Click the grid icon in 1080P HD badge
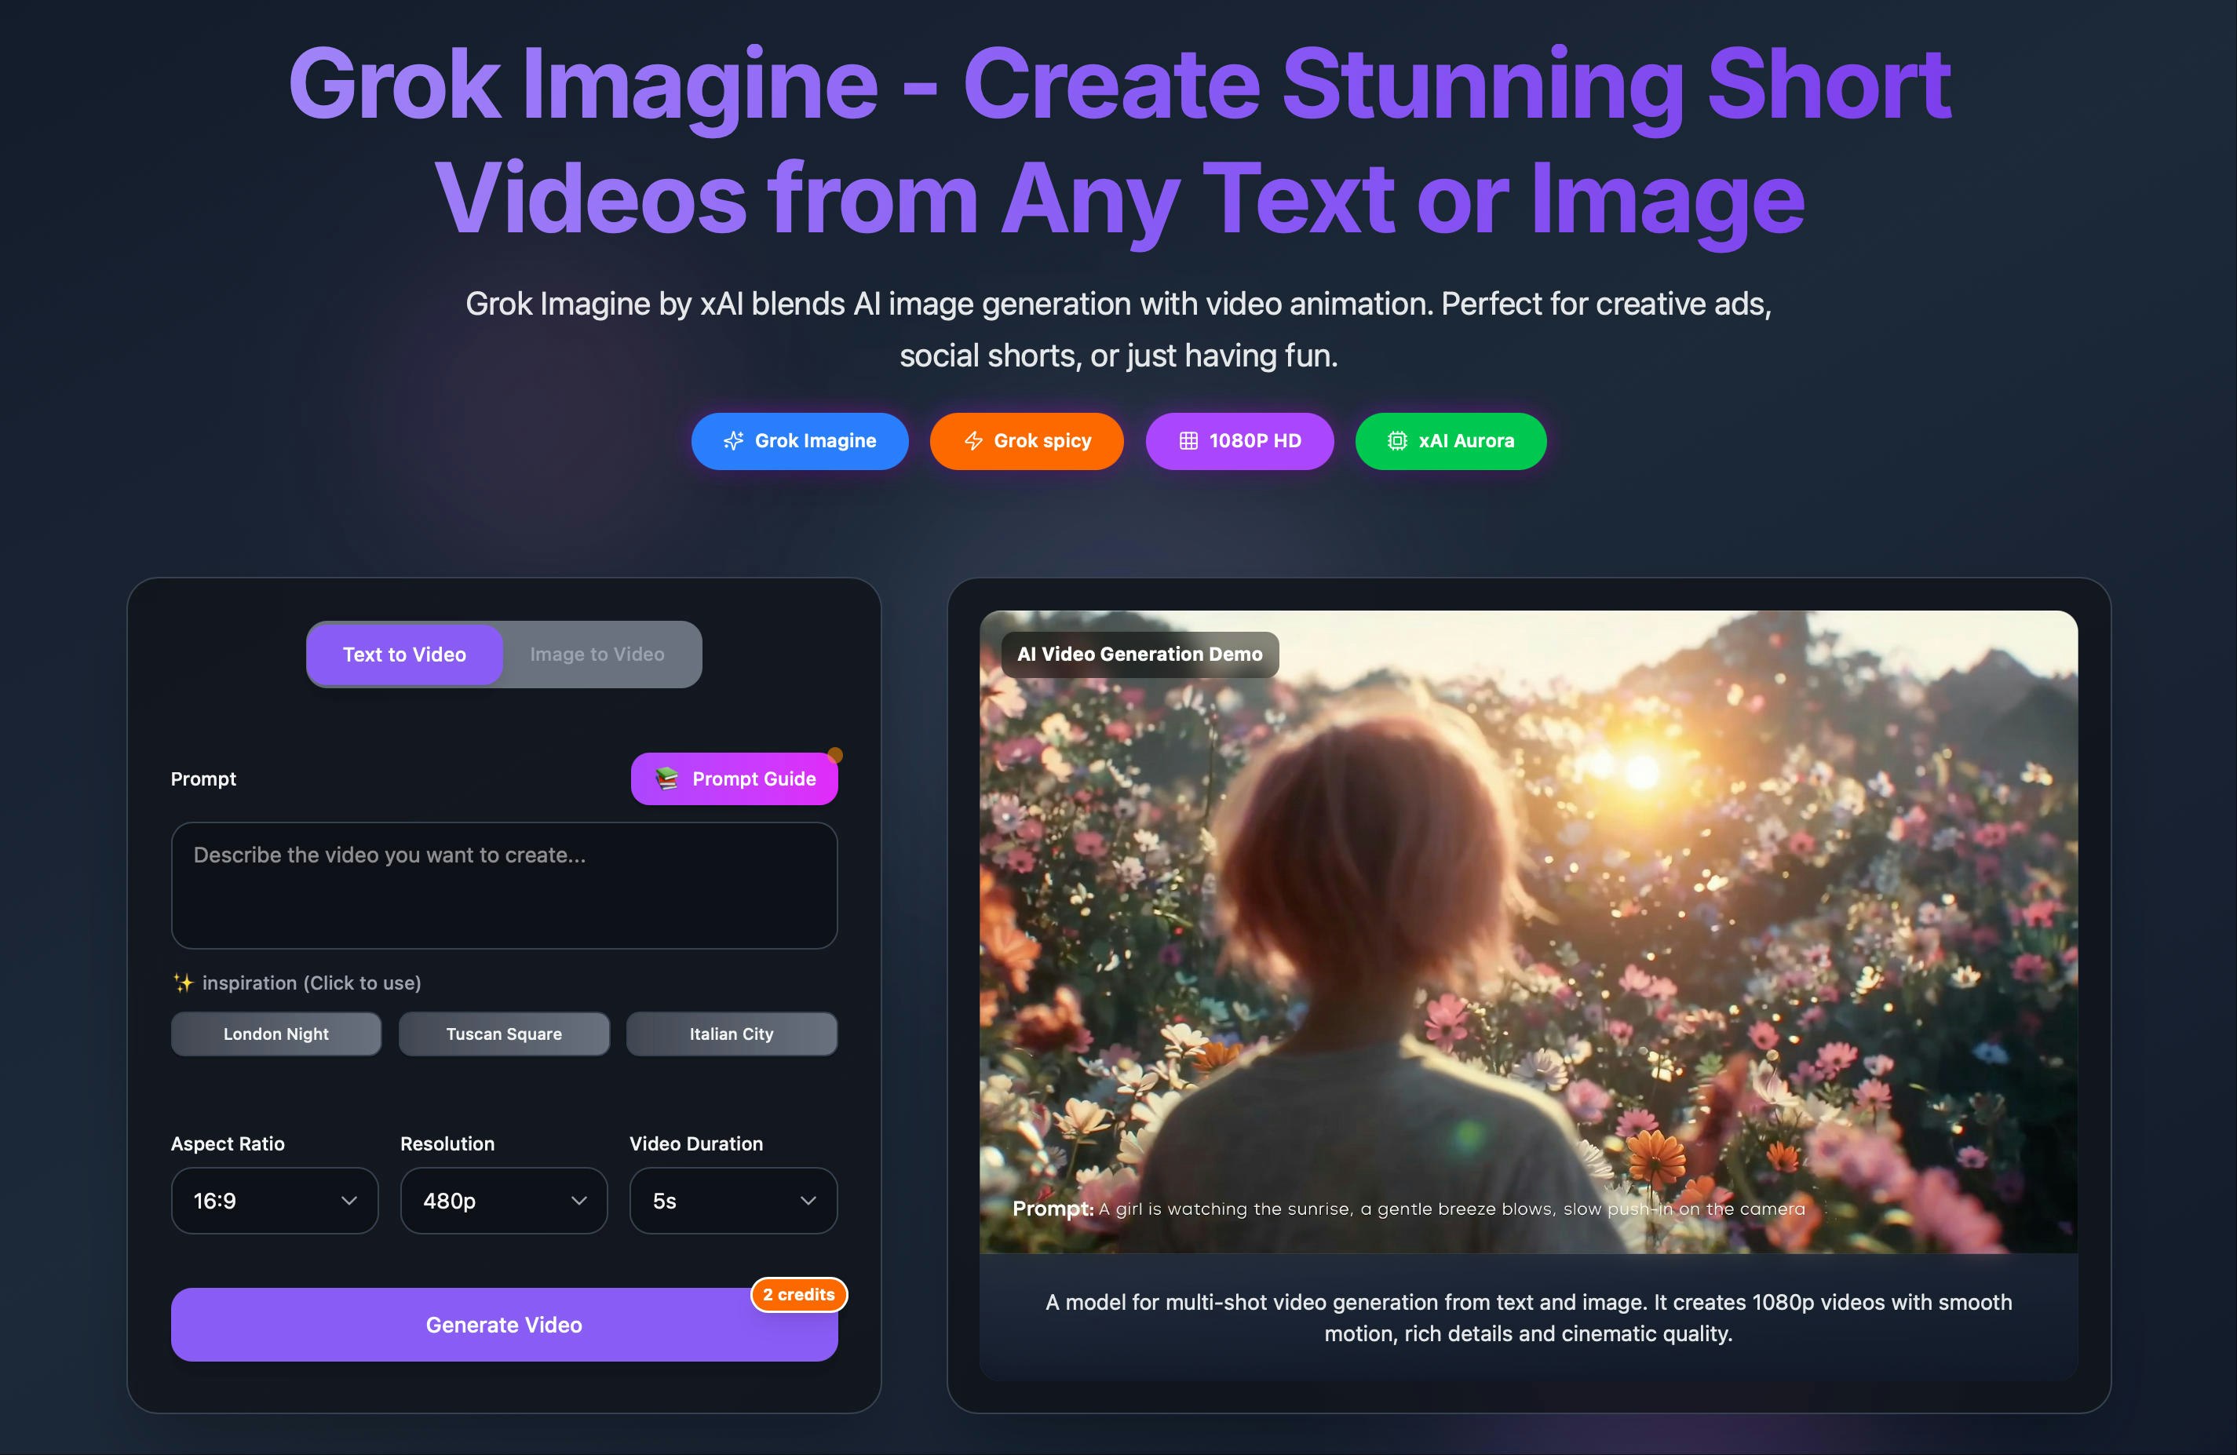Viewport: 2237px width, 1455px height. 1188,441
